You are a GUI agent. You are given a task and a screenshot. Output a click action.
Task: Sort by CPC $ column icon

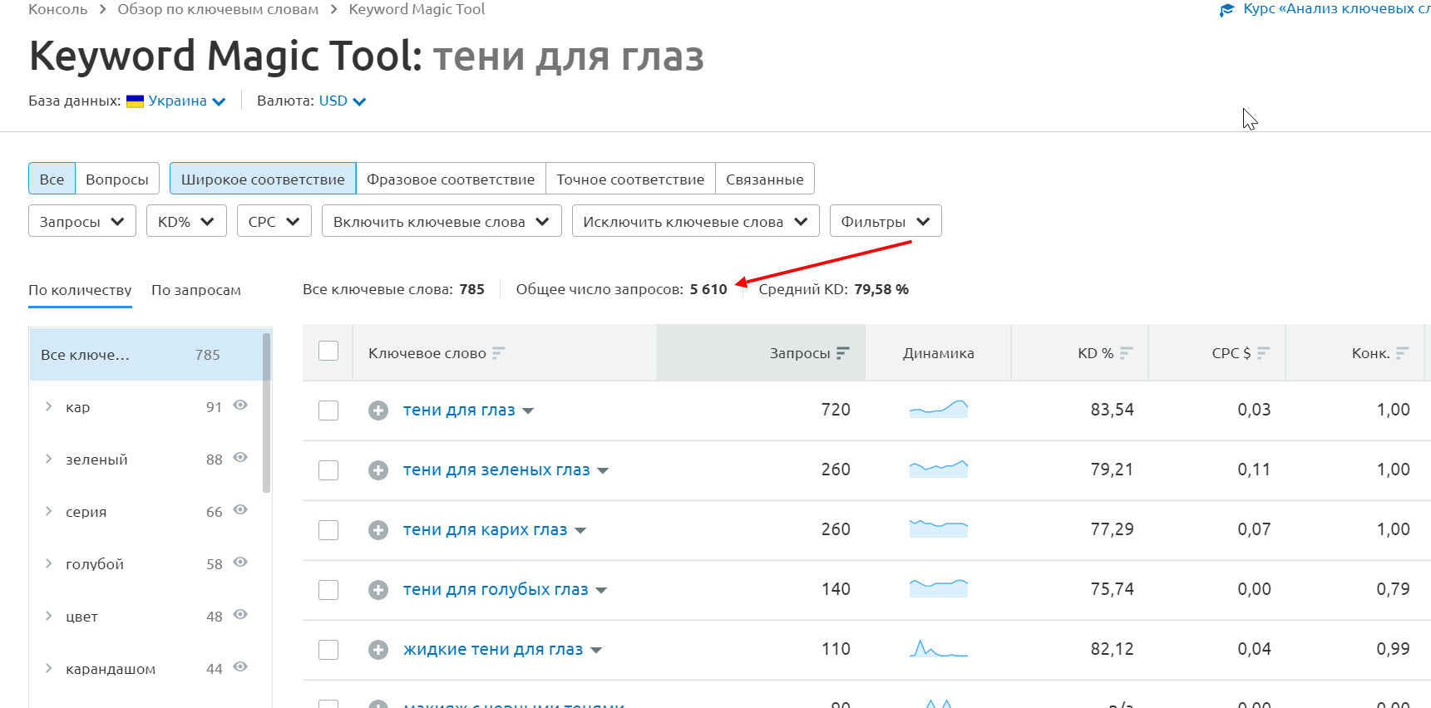[1263, 353]
